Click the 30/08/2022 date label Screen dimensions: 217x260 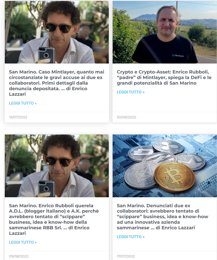[126, 117]
